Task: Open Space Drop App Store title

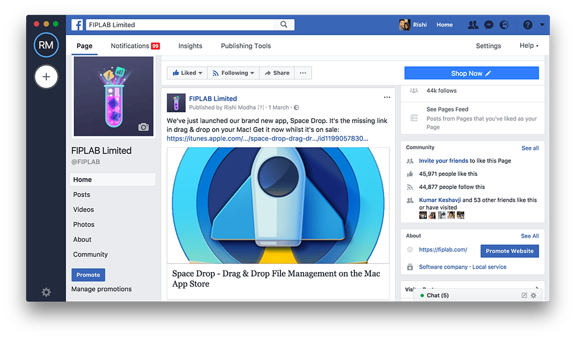Action: click(x=276, y=278)
